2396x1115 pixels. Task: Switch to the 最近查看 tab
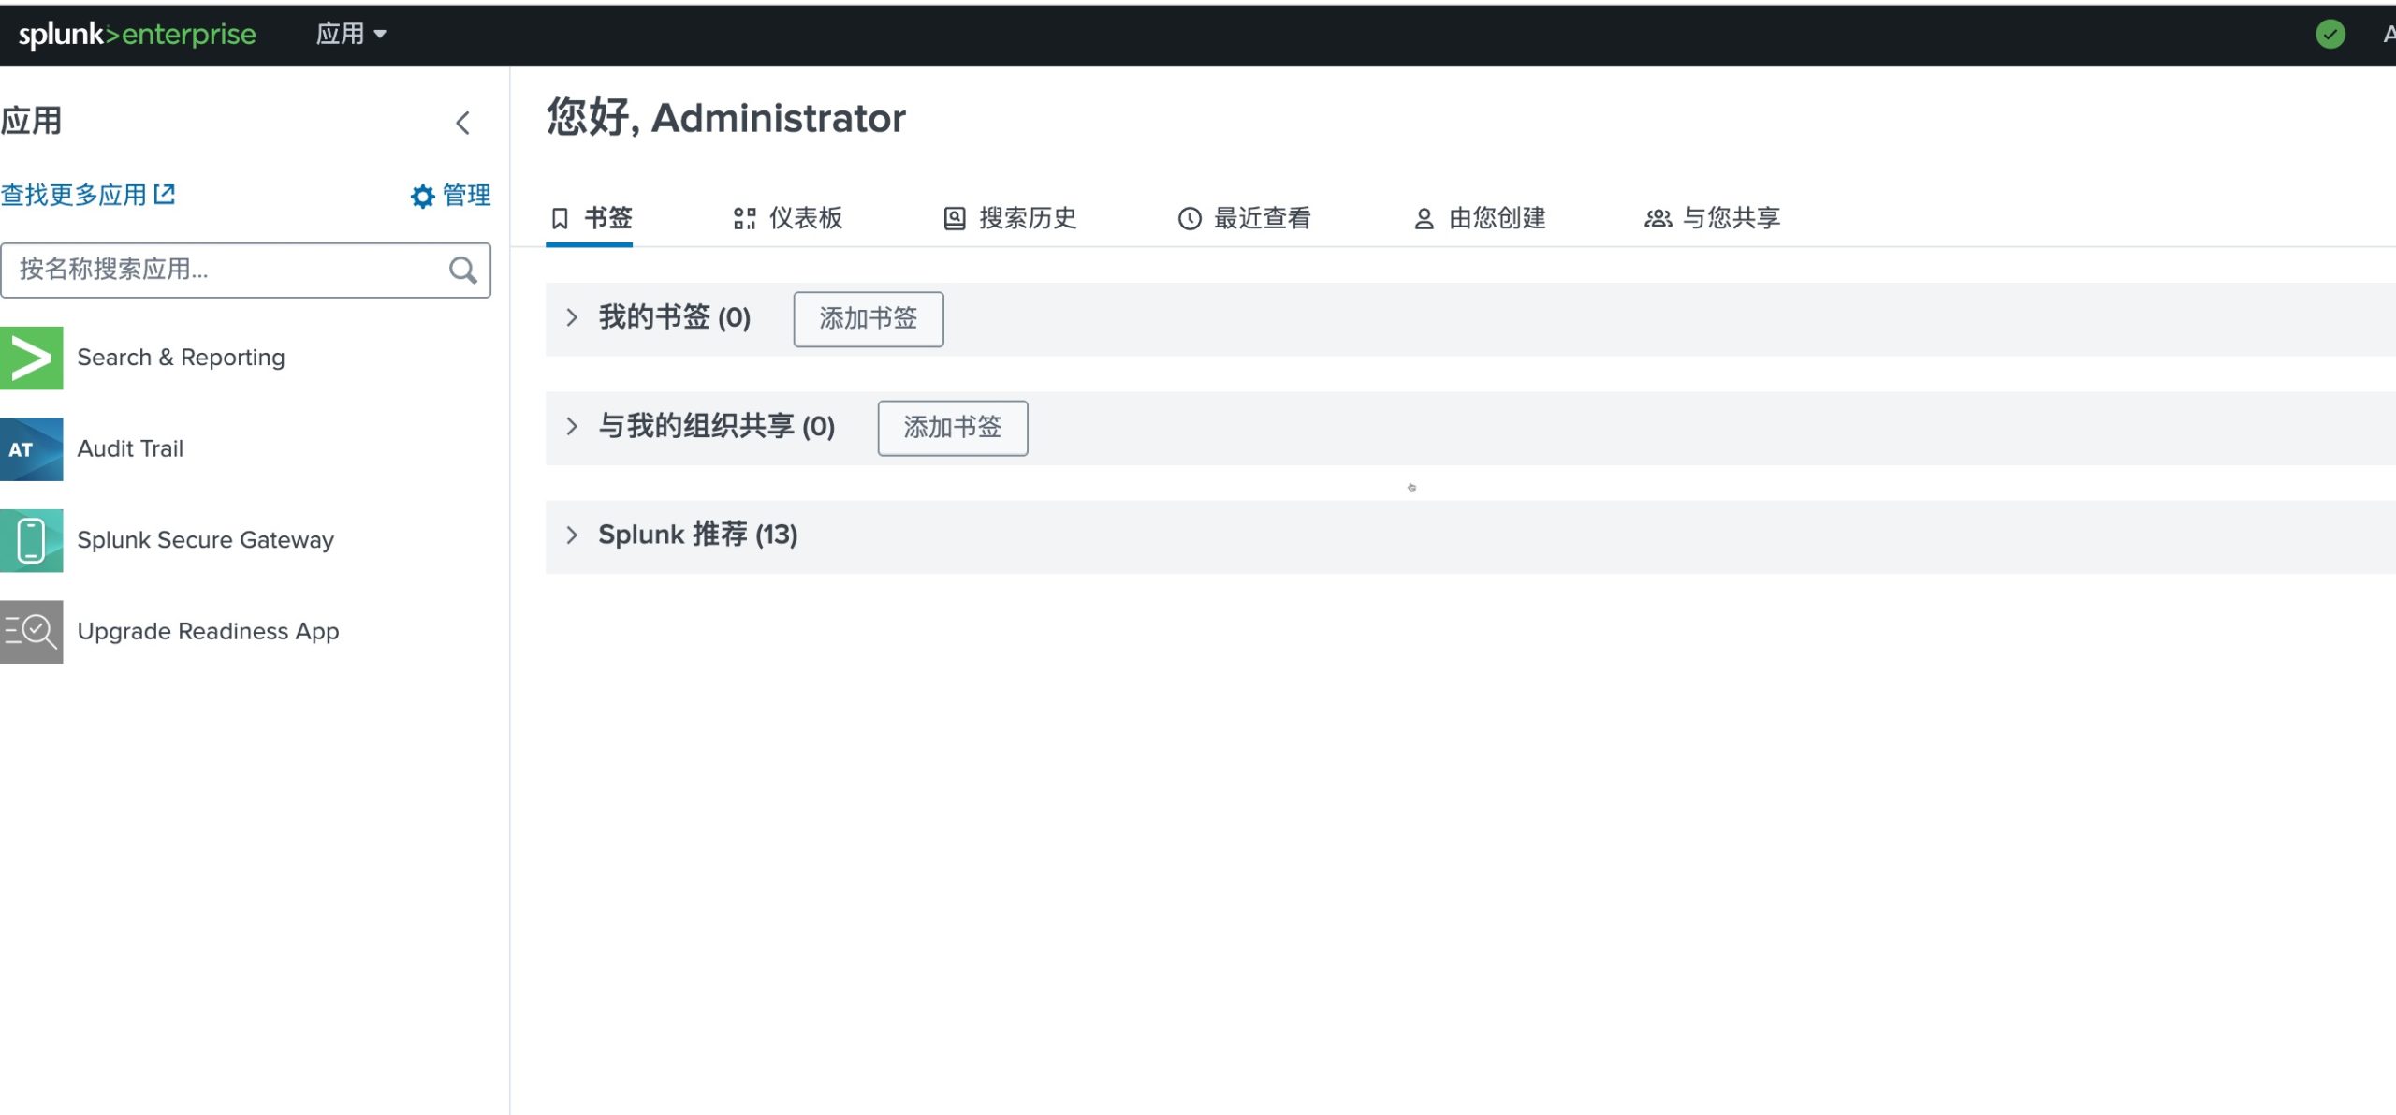click(x=1244, y=218)
